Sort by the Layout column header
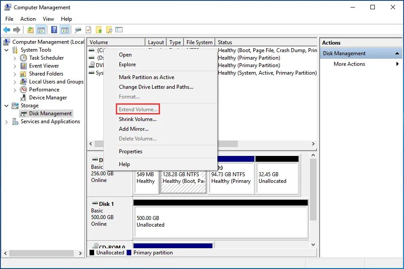404x269 pixels. coord(156,42)
